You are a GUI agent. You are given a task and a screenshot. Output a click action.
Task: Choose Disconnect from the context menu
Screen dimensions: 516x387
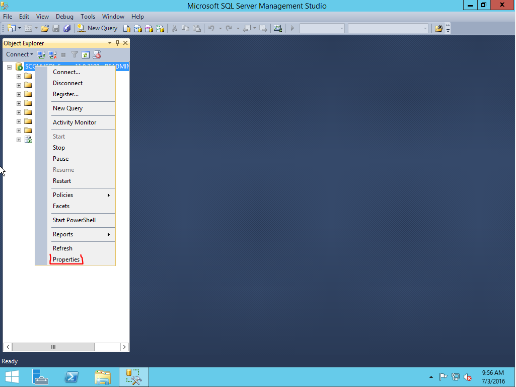coord(68,83)
